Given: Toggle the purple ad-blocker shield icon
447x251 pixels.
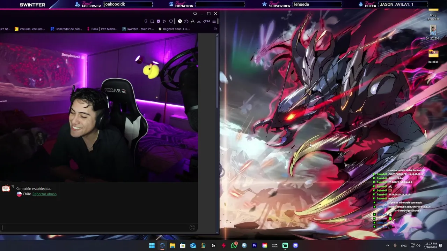Looking at the screenshot, I should pyautogui.click(x=158, y=21).
